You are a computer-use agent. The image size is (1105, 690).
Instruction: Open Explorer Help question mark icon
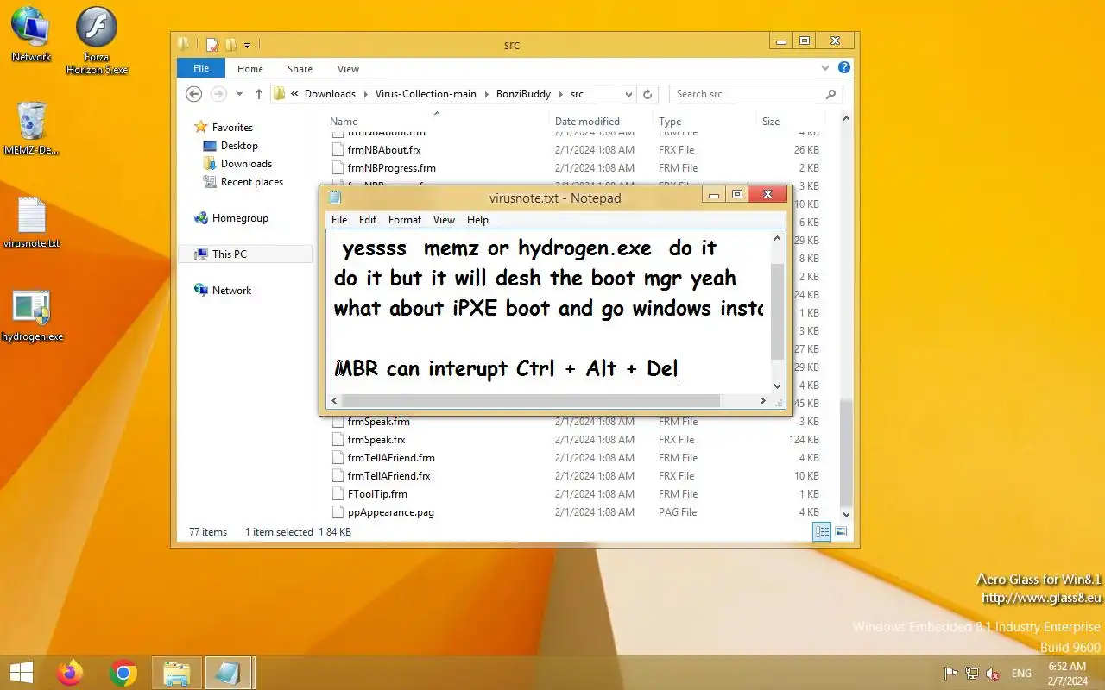click(x=844, y=68)
